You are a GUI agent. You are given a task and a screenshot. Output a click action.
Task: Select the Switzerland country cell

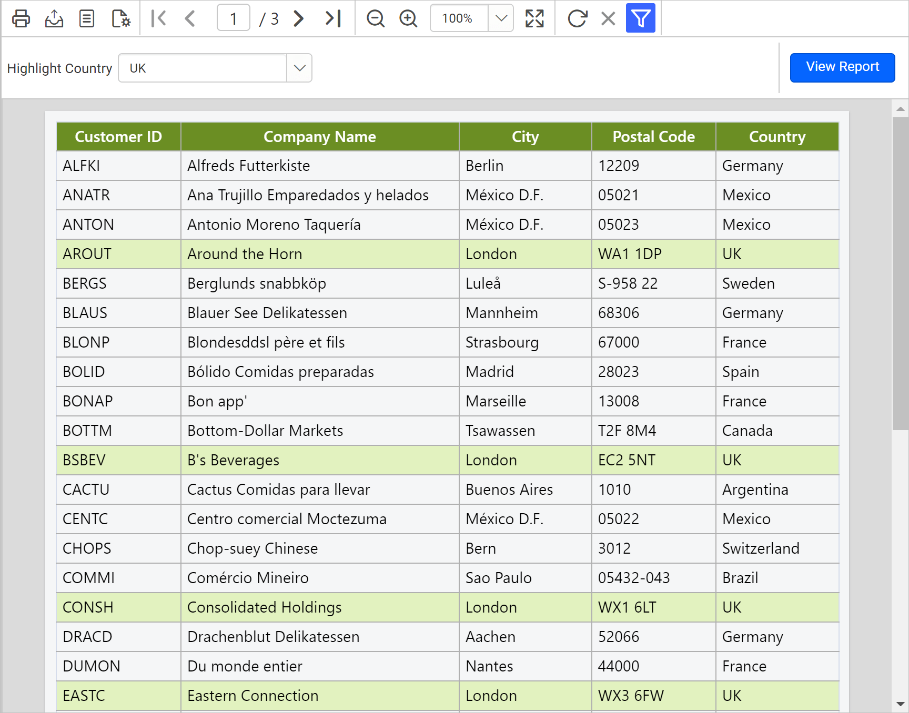pos(777,548)
